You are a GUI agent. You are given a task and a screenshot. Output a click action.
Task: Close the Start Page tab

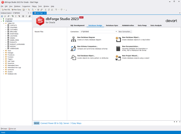tap(45, 13)
